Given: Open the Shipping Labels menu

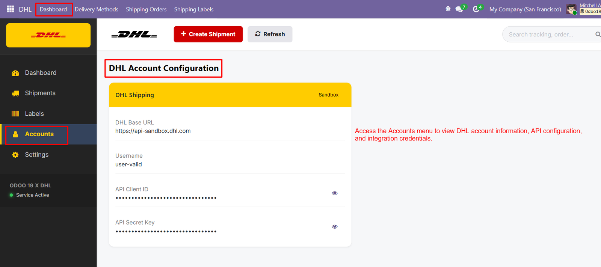Looking at the screenshot, I should coord(194,9).
